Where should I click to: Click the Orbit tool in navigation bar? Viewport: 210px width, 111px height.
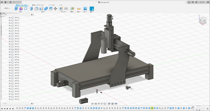[x=92, y=104]
